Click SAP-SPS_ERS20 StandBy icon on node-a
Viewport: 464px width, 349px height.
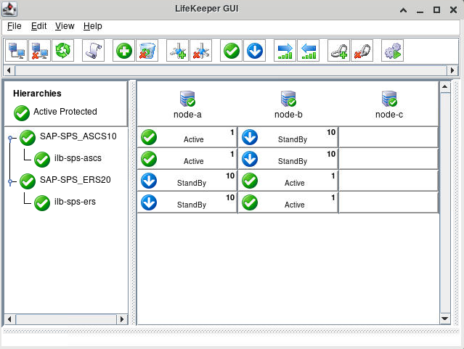click(149, 181)
